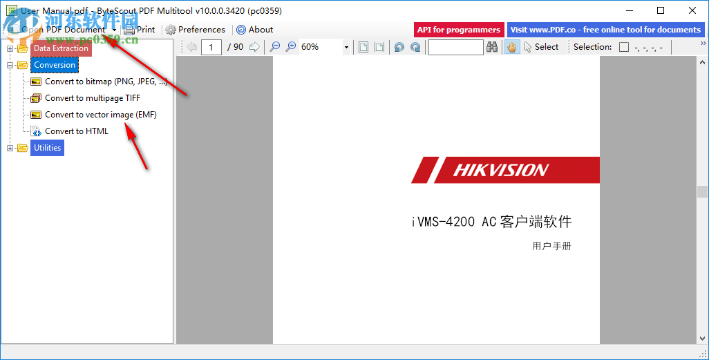
Task: Click the Convert to HTML icon
Action: [36, 131]
